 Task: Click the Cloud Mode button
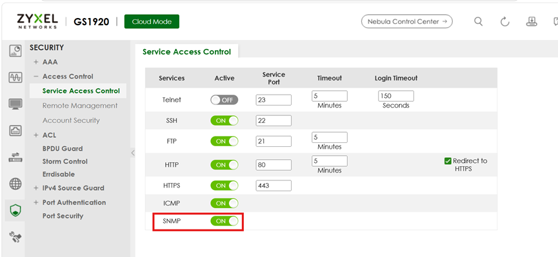pos(152,22)
